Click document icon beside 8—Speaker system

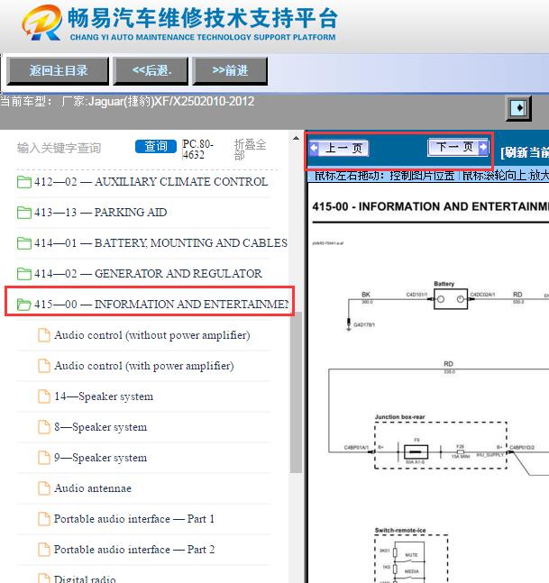coord(44,427)
